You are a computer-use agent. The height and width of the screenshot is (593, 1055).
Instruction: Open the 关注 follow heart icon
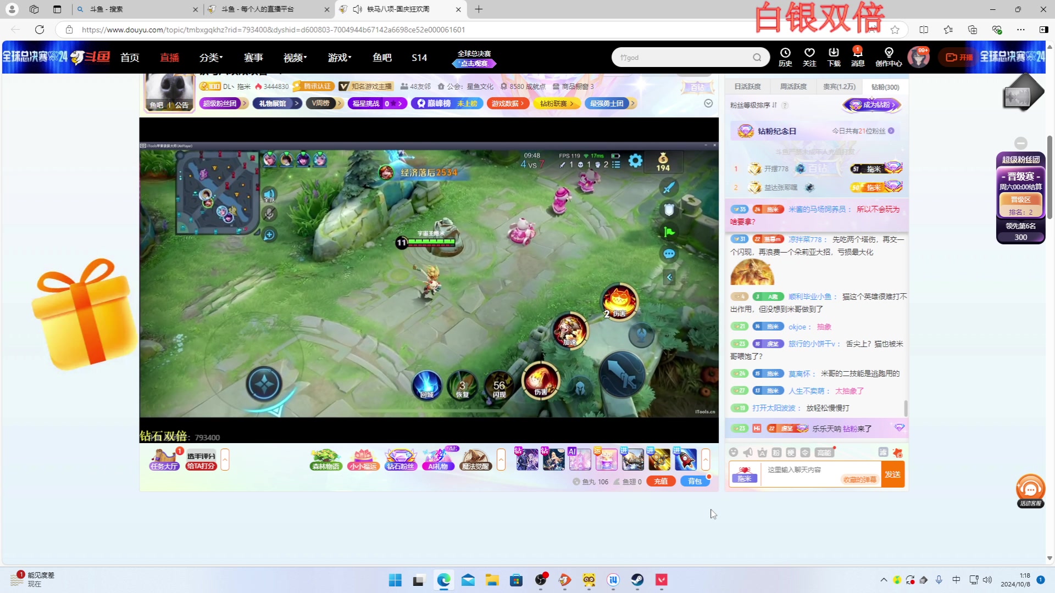pyautogui.click(x=809, y=57)
